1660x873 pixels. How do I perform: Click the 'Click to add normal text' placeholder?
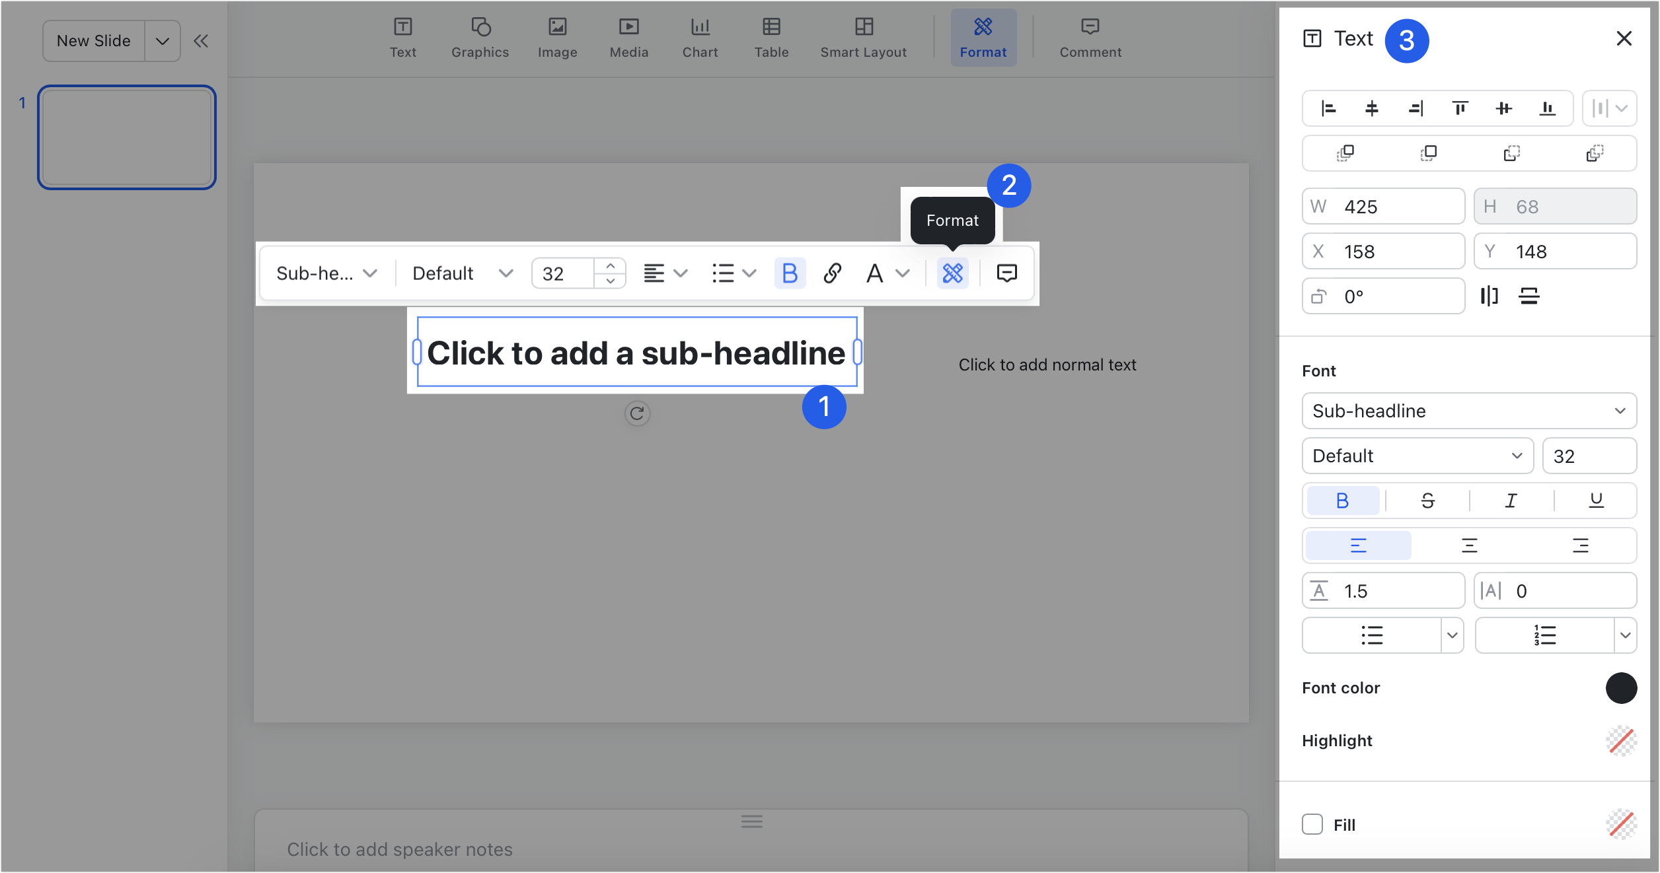(x=1047, y=365)
